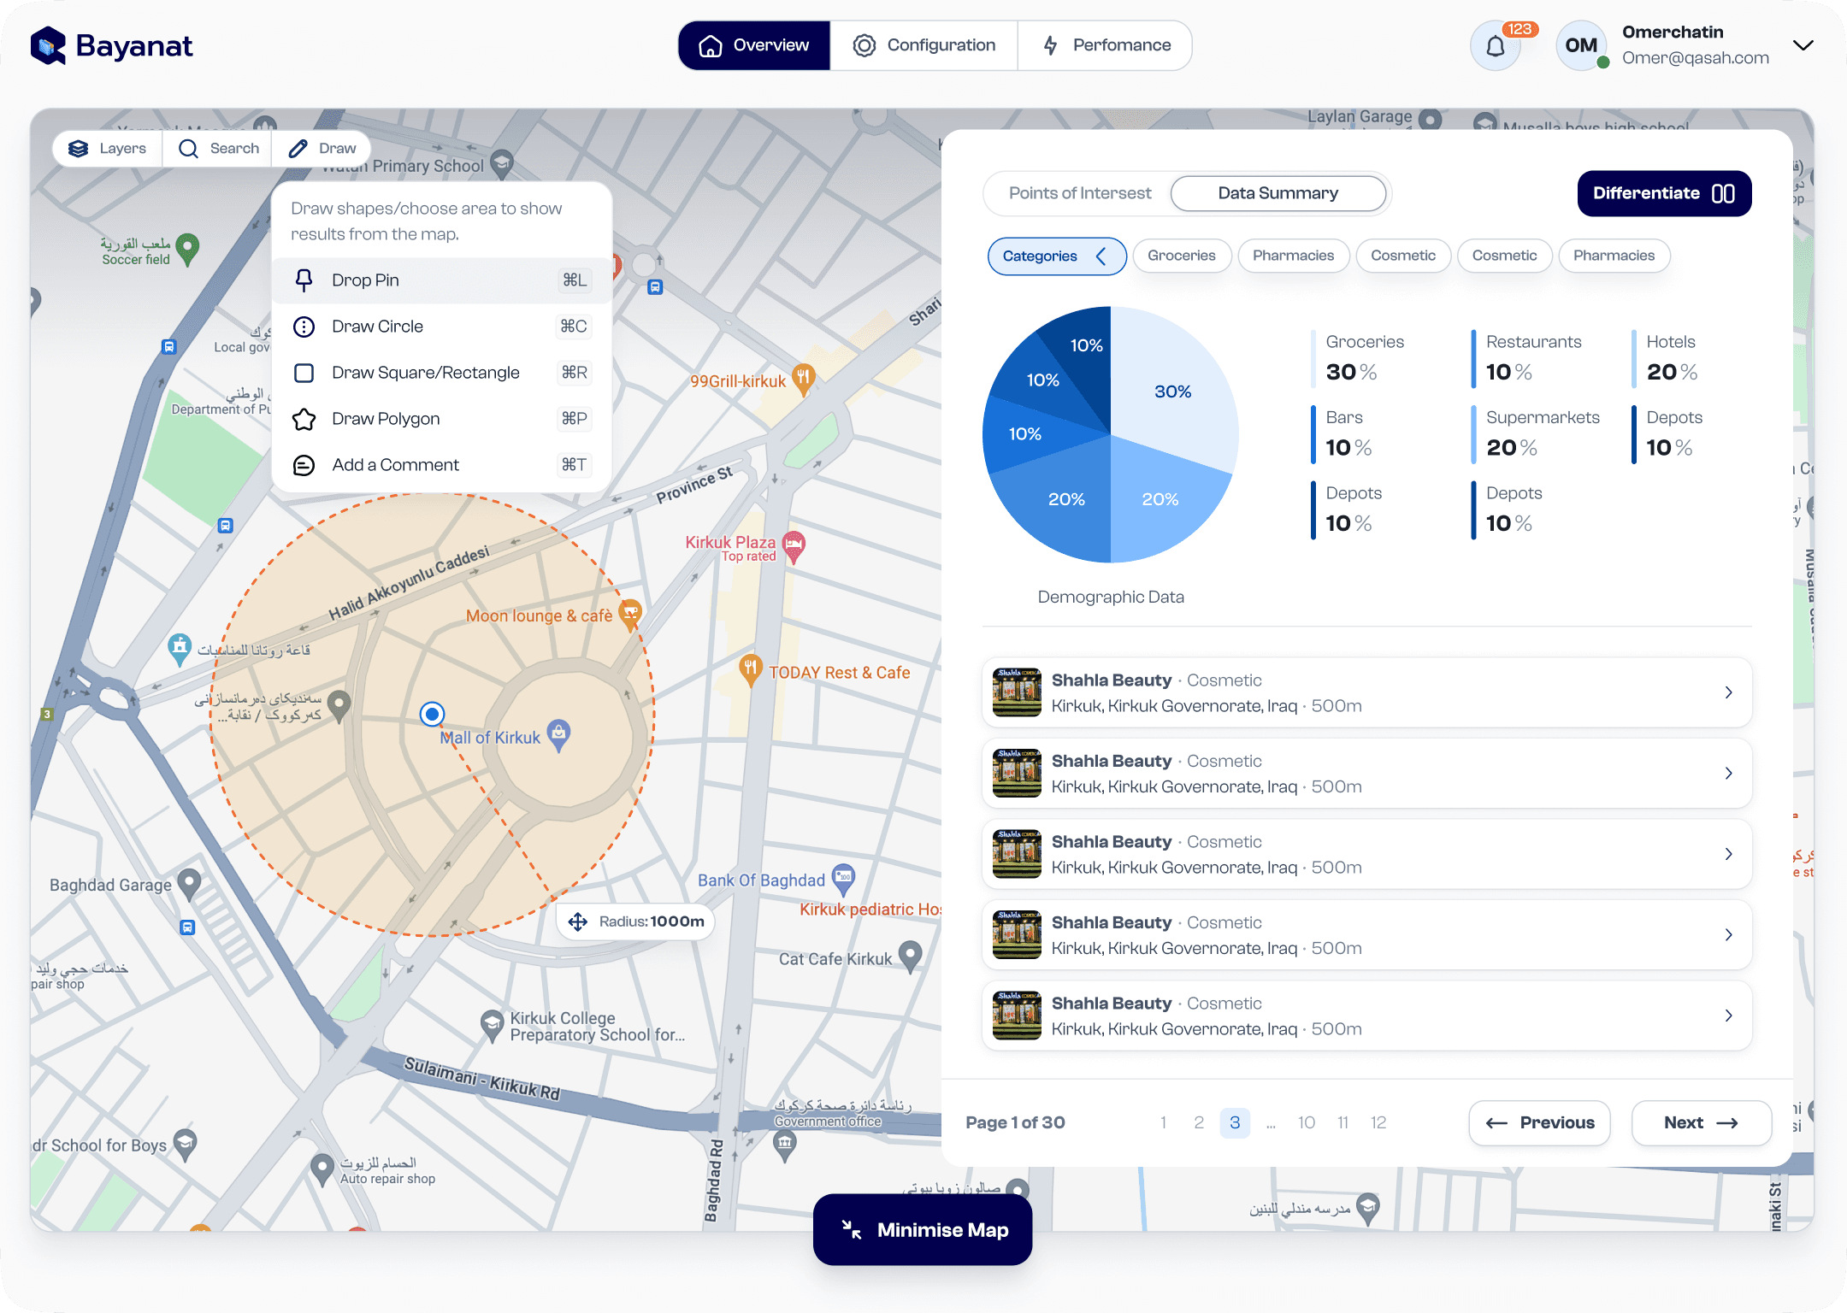The image size is (1847, 1313).
Task: Click the Differentiate button
Action: [x=1663, y=193]
